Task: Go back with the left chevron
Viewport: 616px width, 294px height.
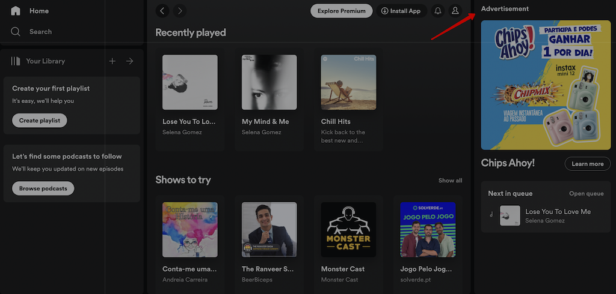Action: [162, 11]
